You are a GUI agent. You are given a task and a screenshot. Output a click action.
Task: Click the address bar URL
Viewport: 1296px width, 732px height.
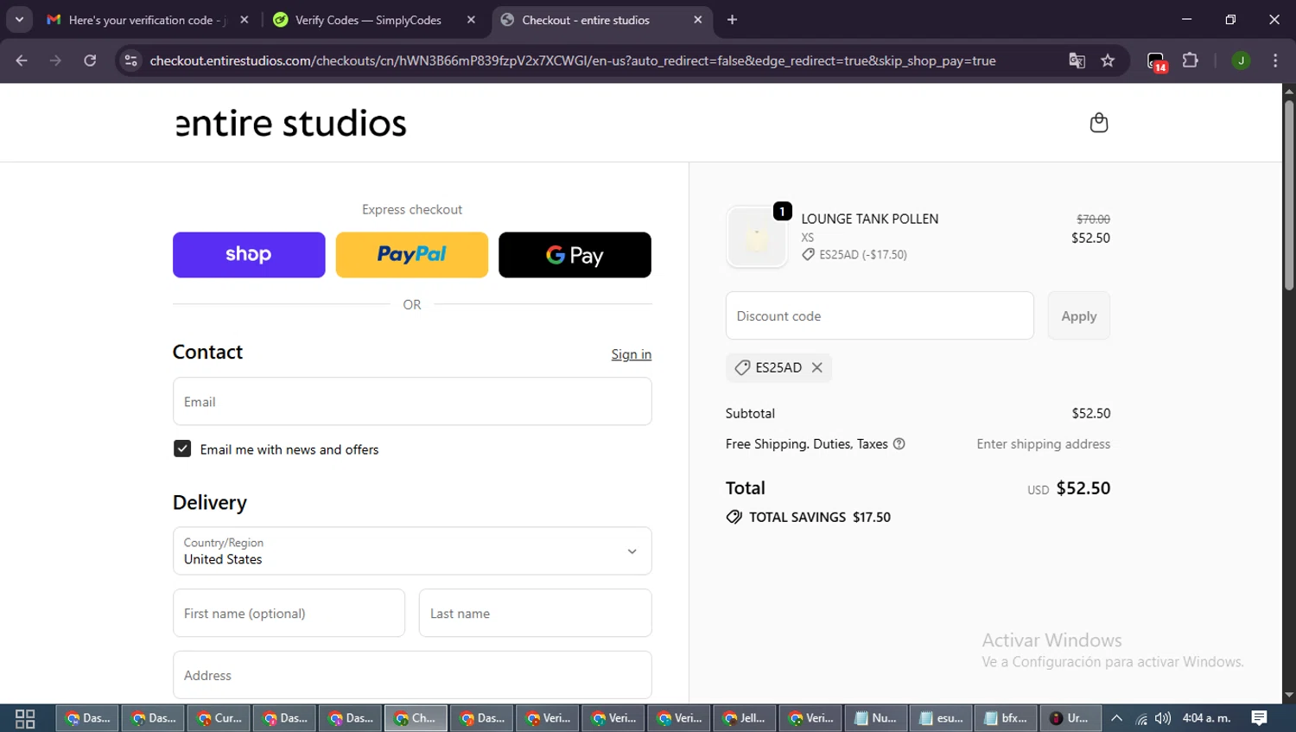click(x=573, y=60)
